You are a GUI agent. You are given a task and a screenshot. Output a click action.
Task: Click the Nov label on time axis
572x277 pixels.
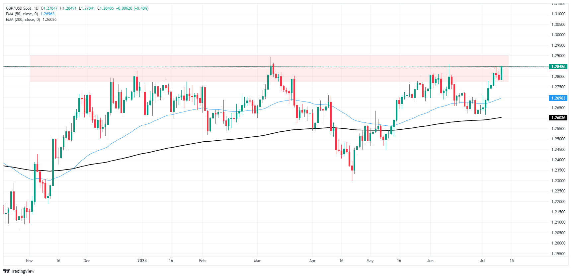click(29, 261)
